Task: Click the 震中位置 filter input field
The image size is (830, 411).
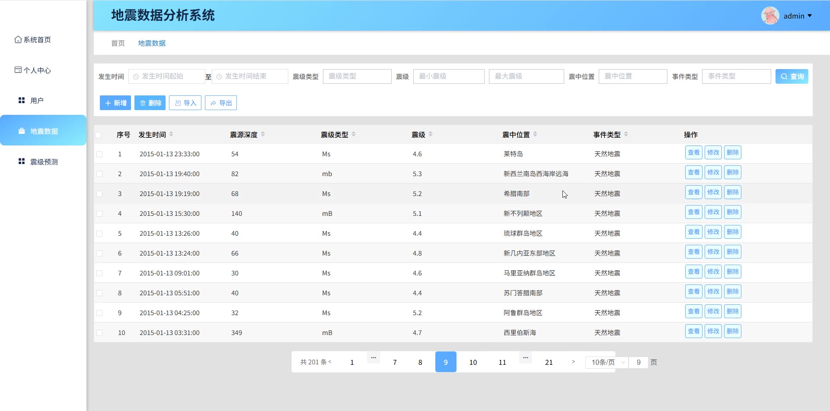Action: click(632, 76)
